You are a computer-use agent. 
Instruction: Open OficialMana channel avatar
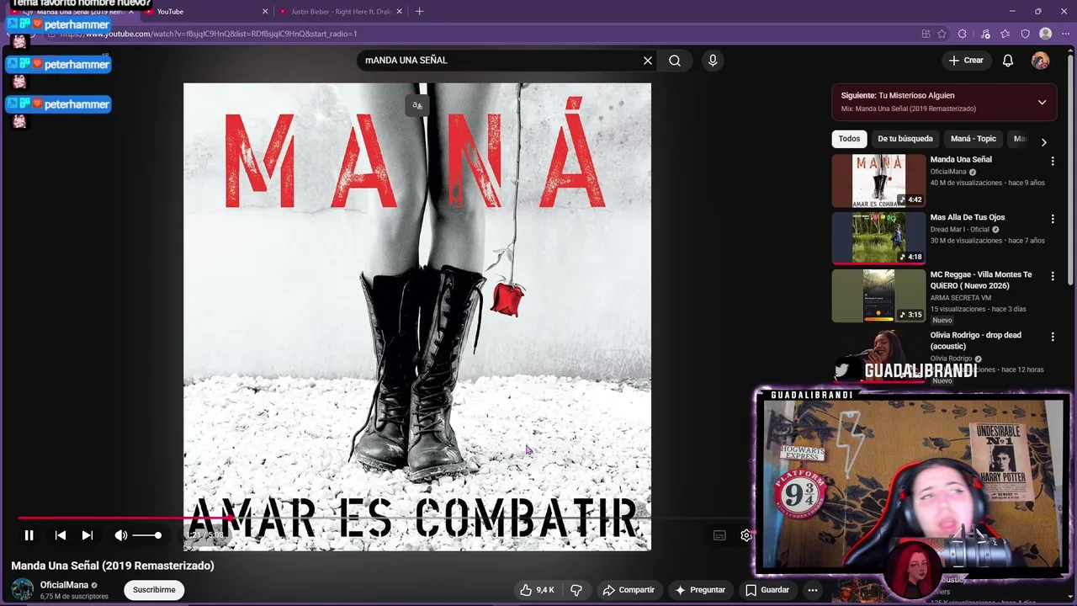23,589
